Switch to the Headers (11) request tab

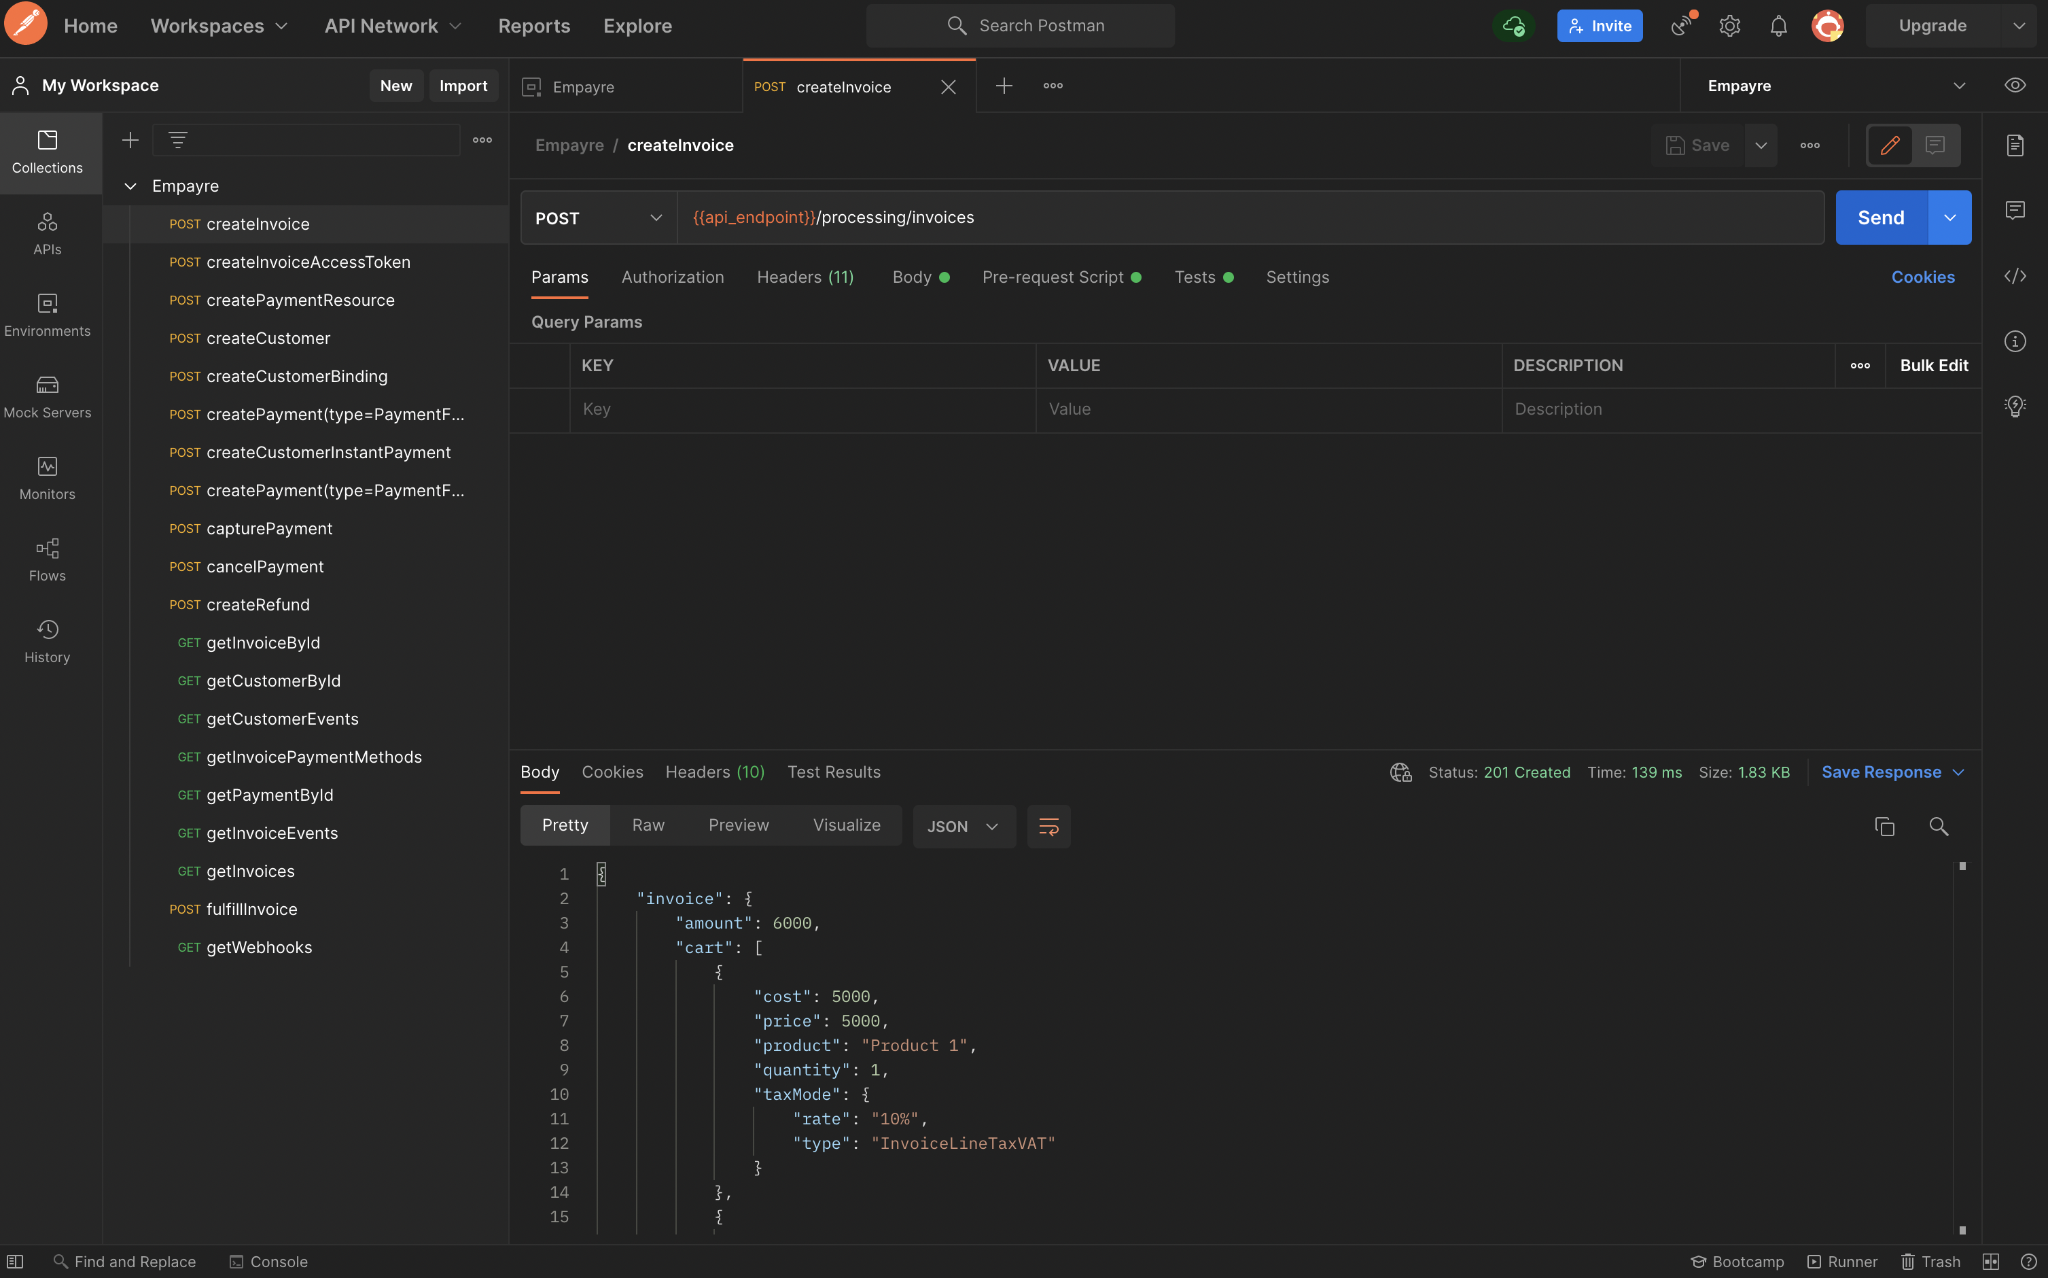[x=805, y=277]
